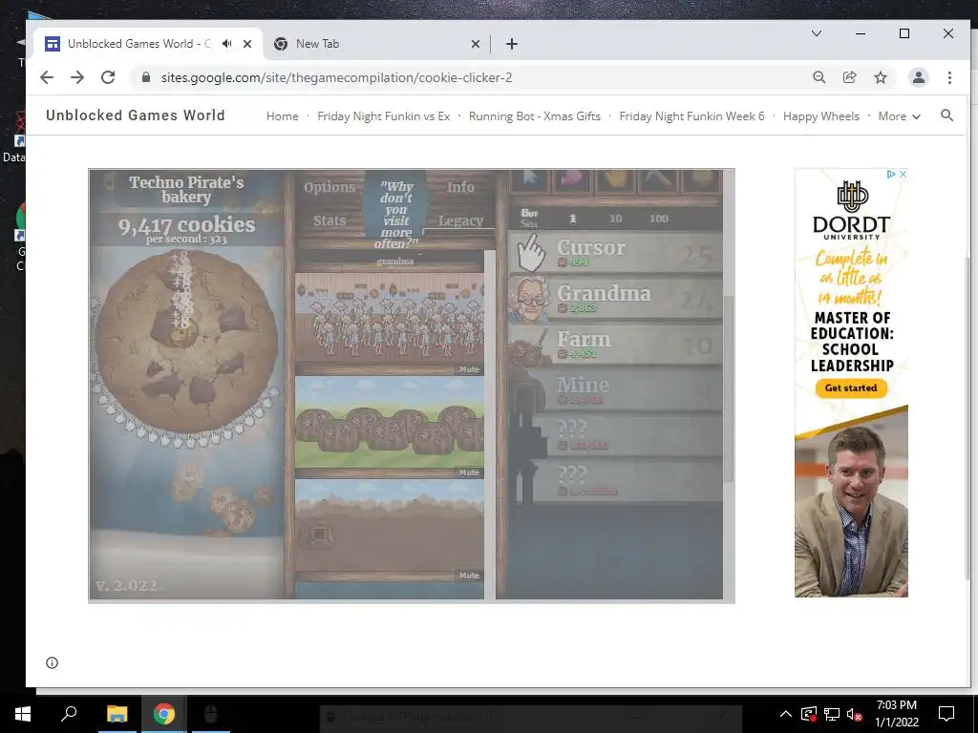Mute the grandma building row
Screen dimensions: 978x733
[x=469, y=369]
